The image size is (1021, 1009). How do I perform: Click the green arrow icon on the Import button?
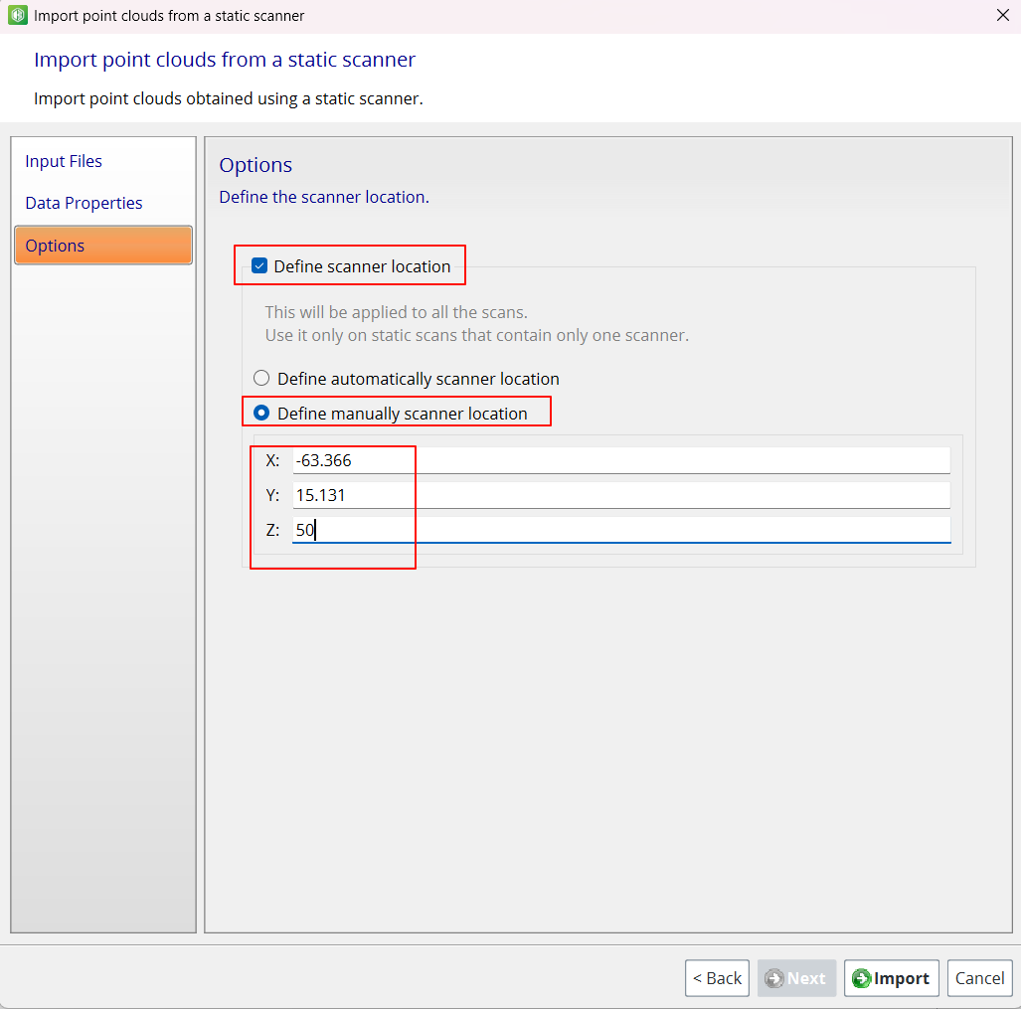click(862, 978)
